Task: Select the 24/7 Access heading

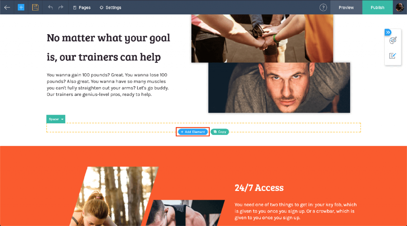Action: tap(259, 187)
